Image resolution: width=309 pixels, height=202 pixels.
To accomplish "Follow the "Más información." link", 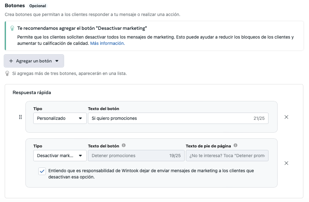I will 107,43.
